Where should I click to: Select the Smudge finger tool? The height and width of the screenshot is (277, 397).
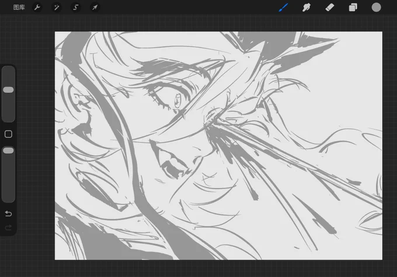pyautogui.click(x=307, y=8)
